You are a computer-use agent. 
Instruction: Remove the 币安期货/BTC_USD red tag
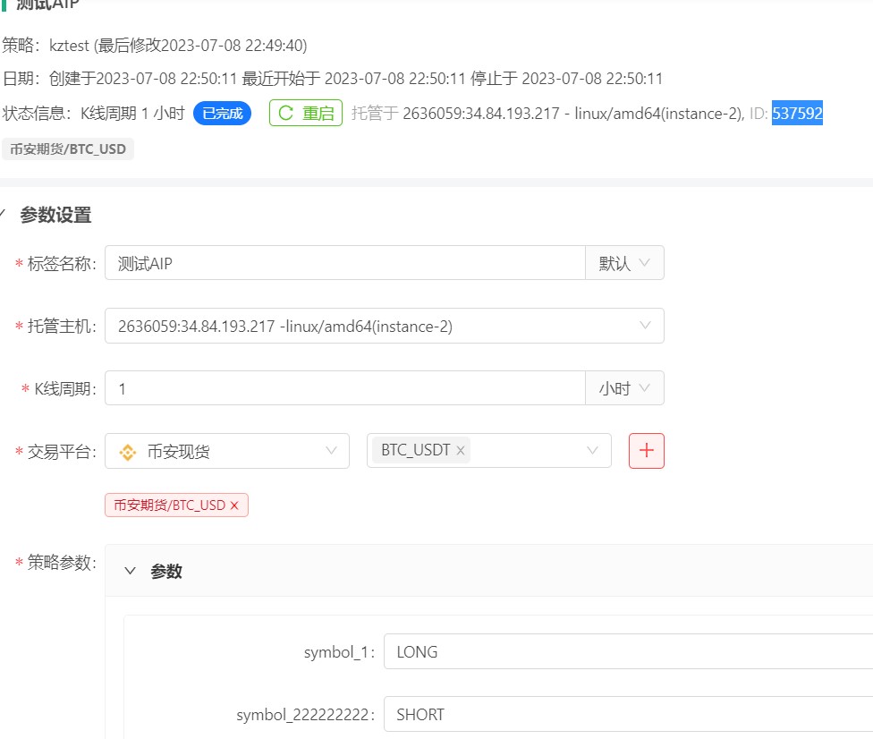tap(234, 505)
